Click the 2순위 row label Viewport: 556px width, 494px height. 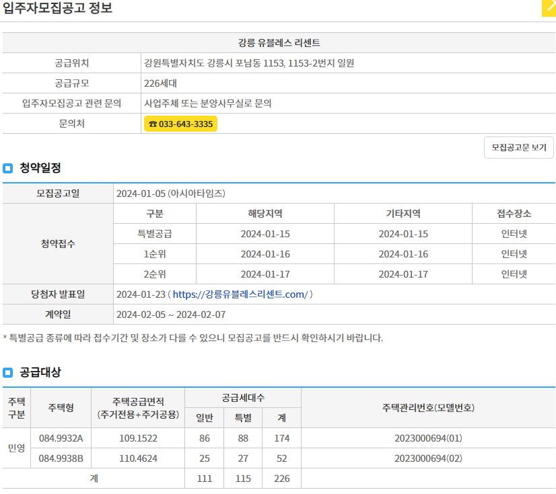(x=155, y=274)
